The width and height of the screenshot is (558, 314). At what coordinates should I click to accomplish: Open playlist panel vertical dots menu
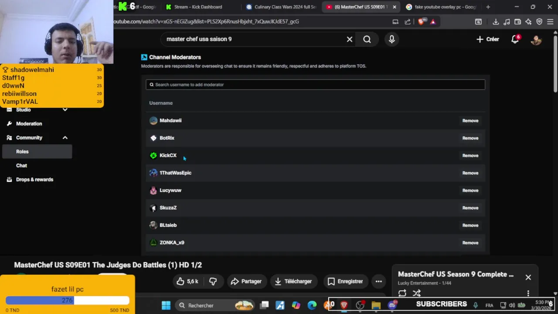(x=528, y=294)
